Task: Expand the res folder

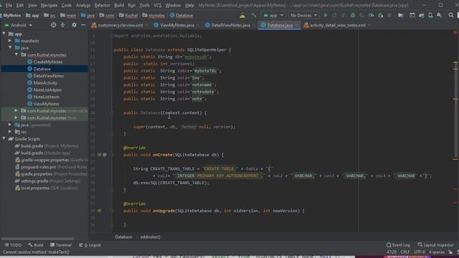Action: [10, 132]
